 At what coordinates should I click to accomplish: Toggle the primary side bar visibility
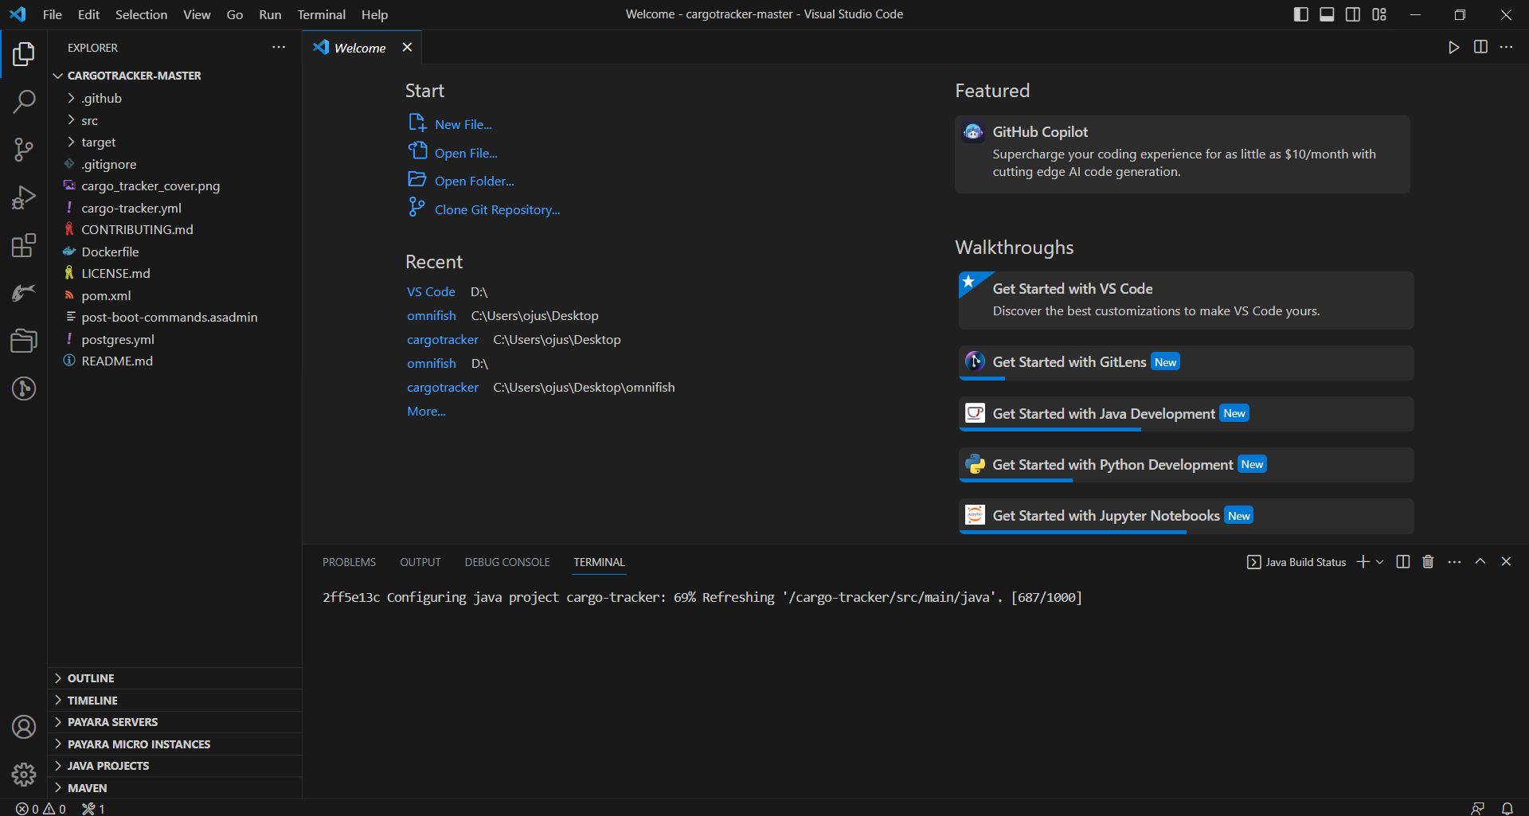(x=1300, y=14)
